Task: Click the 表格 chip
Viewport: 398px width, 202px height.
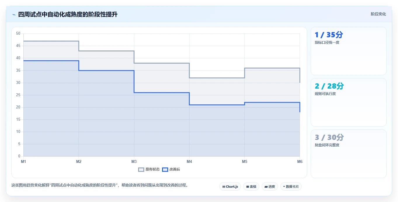Action: pyautogui.click(x=251, y=187)
